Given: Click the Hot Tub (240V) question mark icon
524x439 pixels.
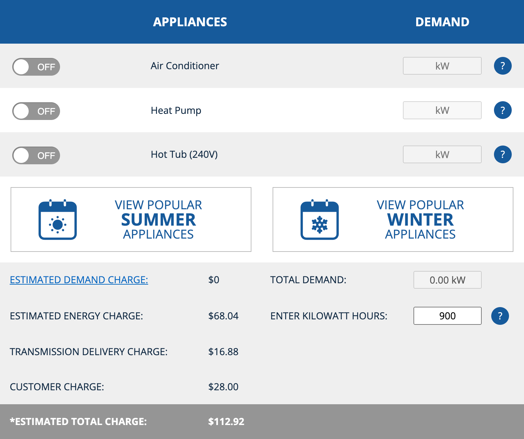Looking at the screenshot, I should (x=503, y=154).
